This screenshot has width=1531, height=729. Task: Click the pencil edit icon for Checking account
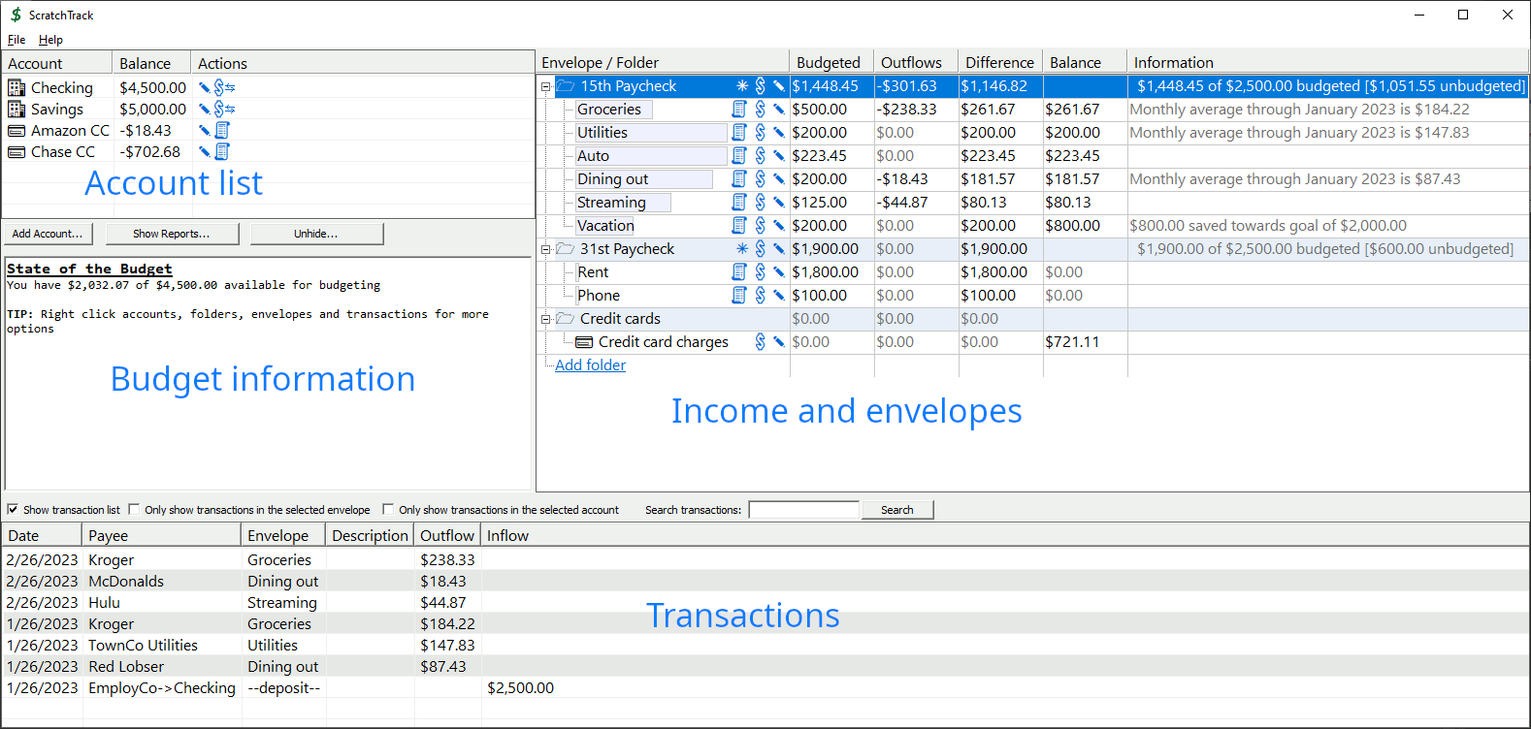tap(205, 87)
